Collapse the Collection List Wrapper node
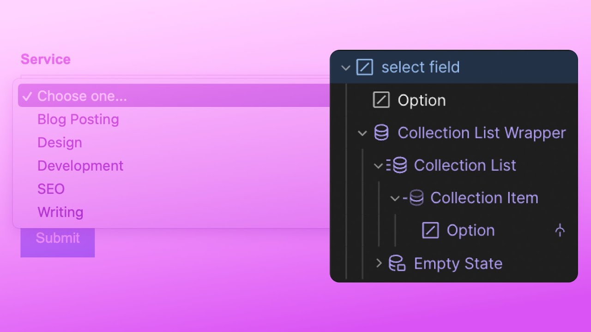The image size is (591, 332). tap(362, 133)
